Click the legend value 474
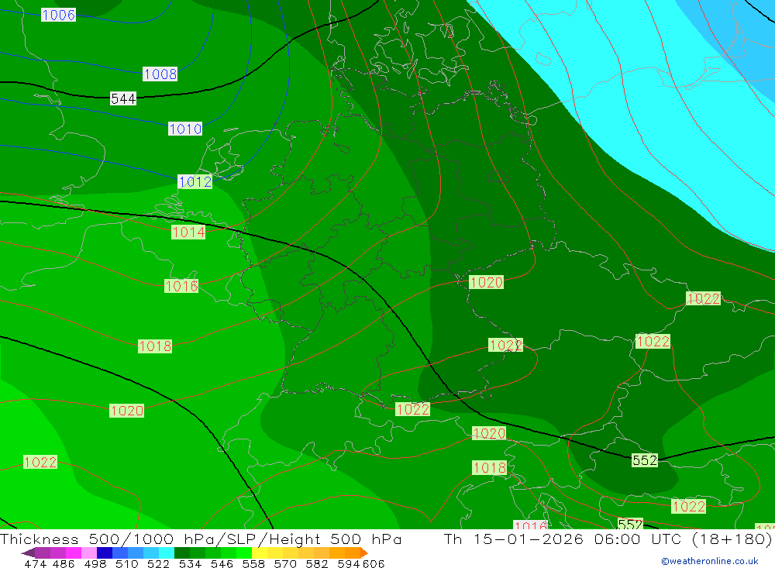 pyautogui.click(x=35, y=563)
